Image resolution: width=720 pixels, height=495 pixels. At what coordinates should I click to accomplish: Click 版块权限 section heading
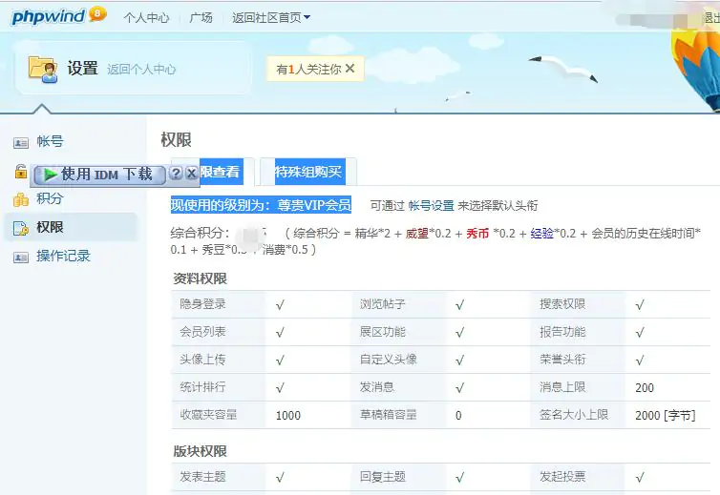pos(201,451)
